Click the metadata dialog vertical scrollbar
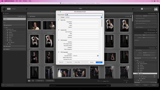The width and height of the screenshot is (160, 90). click(102, 23)
